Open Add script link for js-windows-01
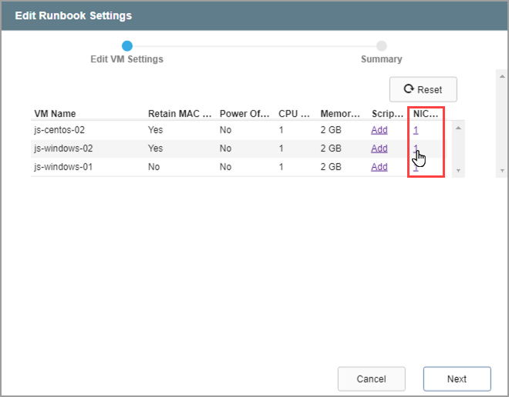The height and width of the screenshot is (397, 509). (379, 167)
